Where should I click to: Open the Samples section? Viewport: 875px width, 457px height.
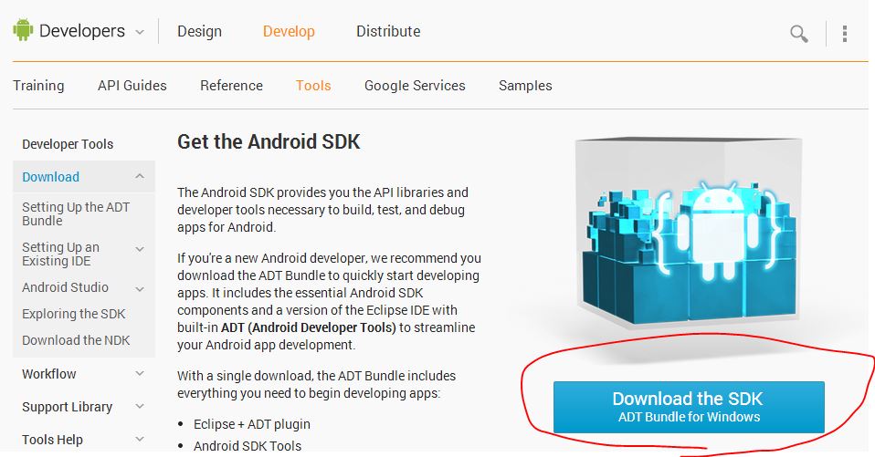tap(525, 86)
